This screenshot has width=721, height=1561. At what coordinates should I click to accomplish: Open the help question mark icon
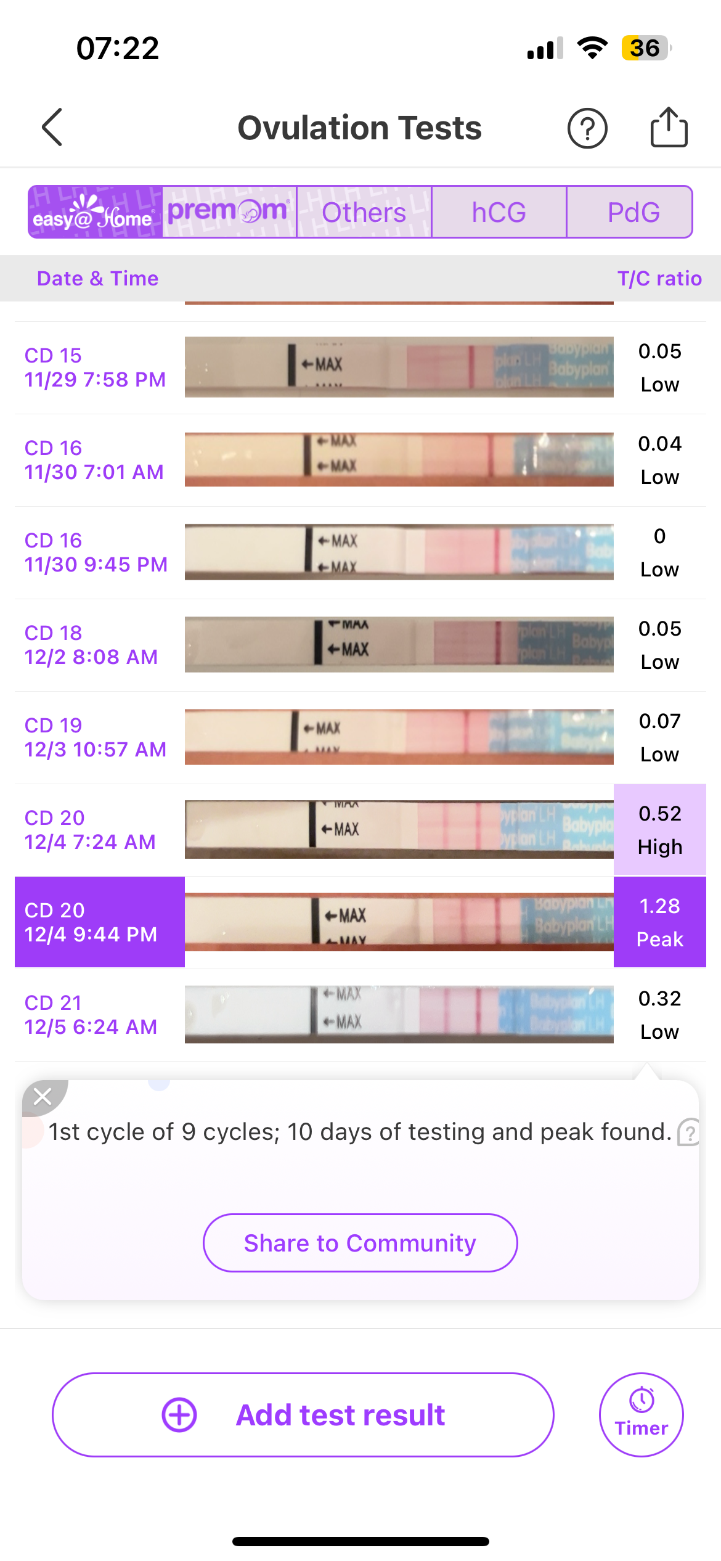coord(587,128)
